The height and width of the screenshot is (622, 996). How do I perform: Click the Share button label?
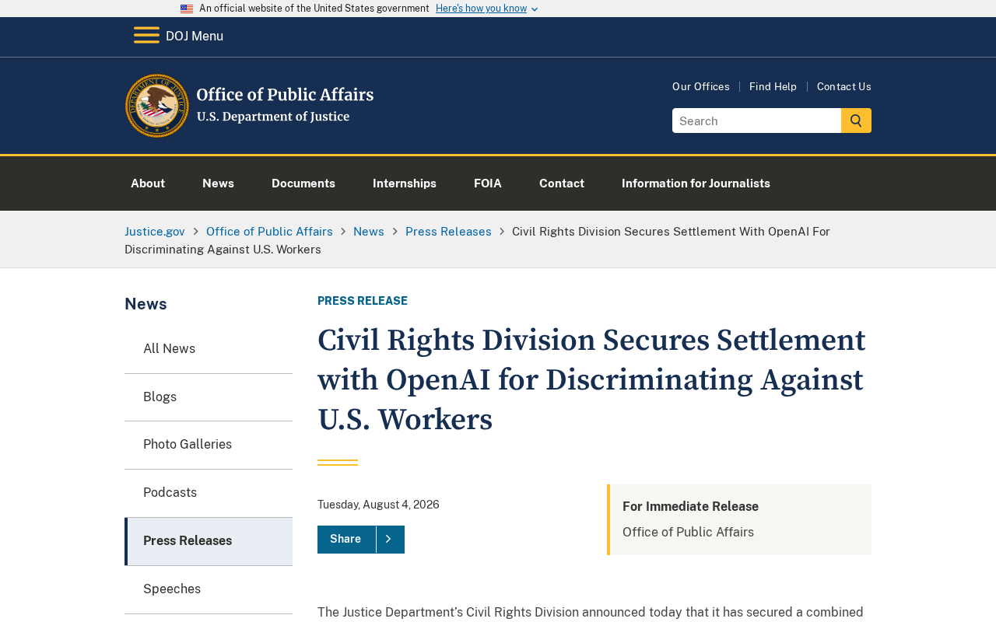346,540
